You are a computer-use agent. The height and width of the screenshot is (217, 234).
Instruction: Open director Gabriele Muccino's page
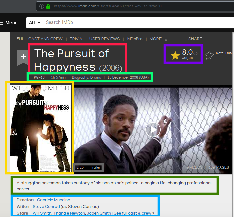(x=54, y=200)
